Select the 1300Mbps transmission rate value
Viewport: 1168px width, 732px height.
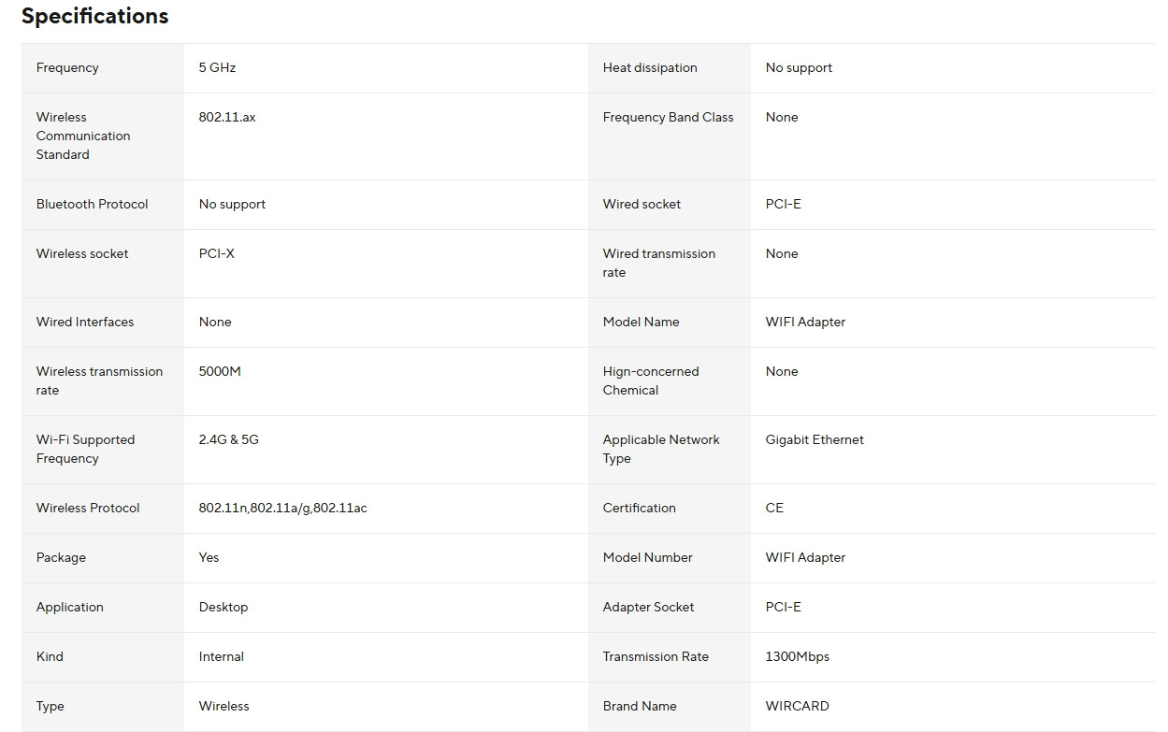797,657
